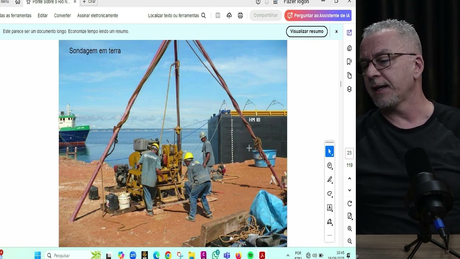
Task: Open WhatsApp from the taskbar
Action: point(215,255)
